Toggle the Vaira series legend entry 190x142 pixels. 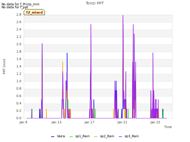58,136
